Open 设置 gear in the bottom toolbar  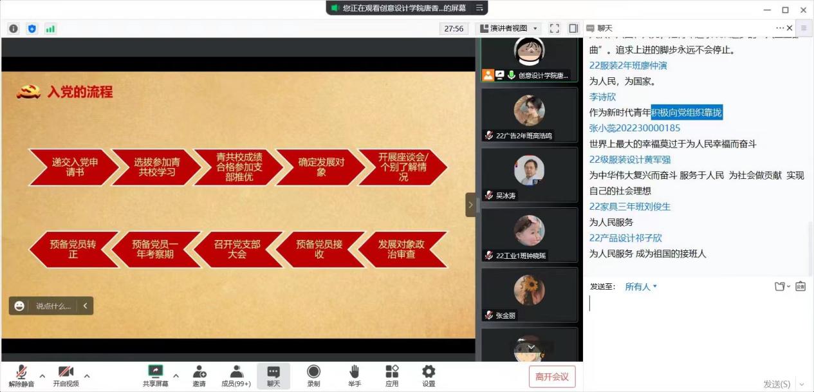pos(429,376)
